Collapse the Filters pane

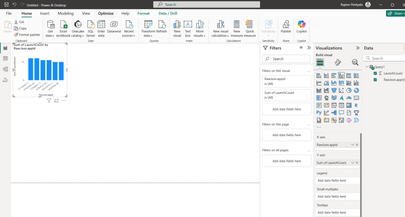[x=309, y=48]
